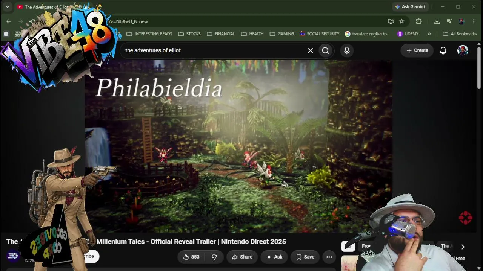The height and width of the screenshot is (271, 483).
Task: Install app icon in address bar
Action: [x=391, y=21]
